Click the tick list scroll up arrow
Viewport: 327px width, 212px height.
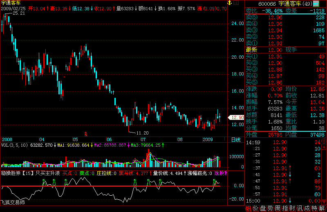coord(324,147)
